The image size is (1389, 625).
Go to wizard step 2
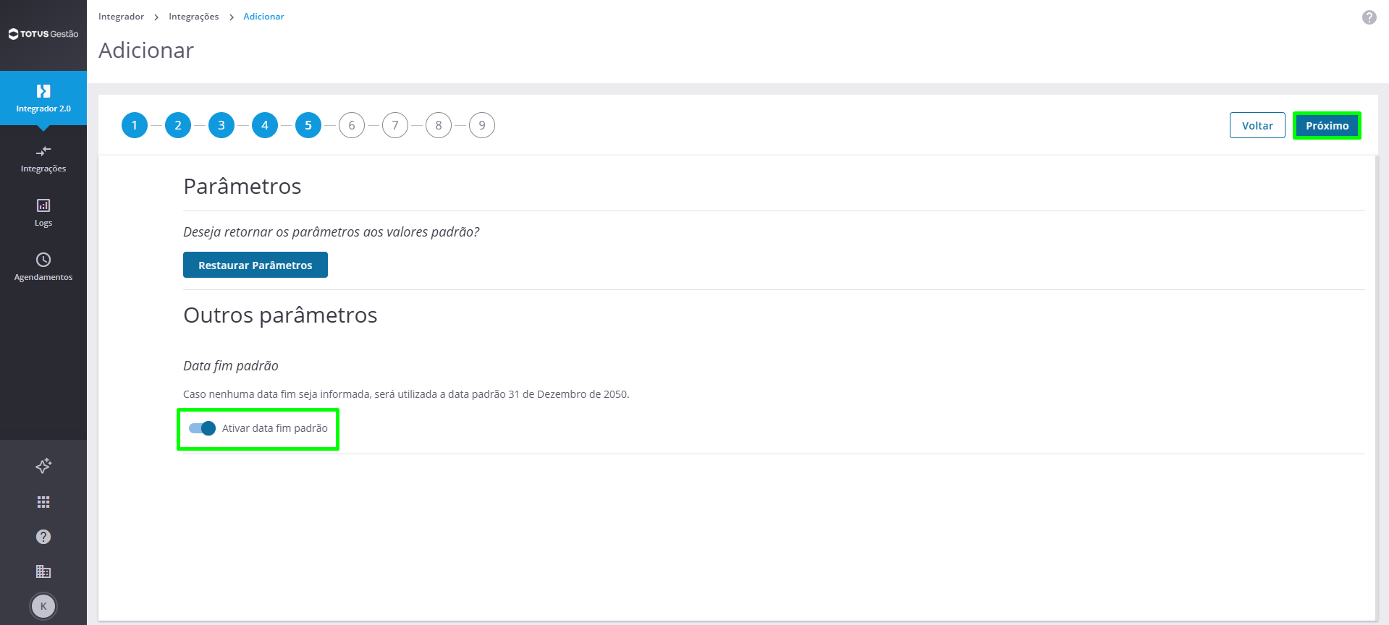178,125
